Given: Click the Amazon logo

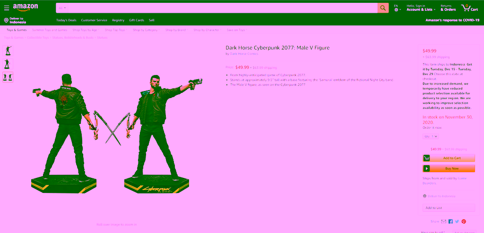Looking at the screenshot, I should (x=26, y=8).
